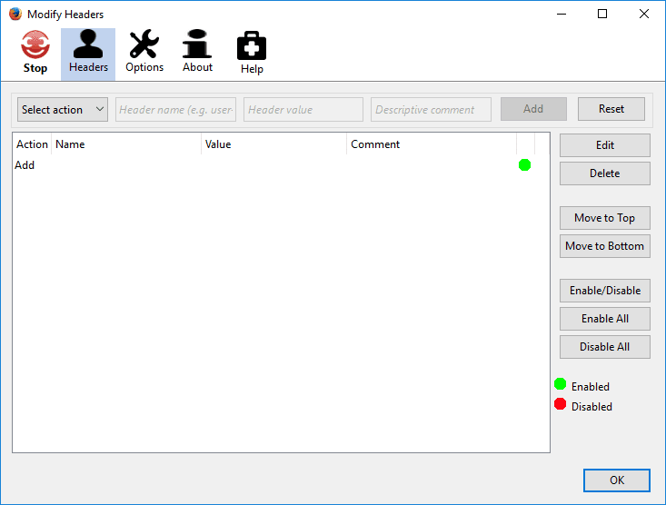Image resolution: width=666 pixels, height=505 pixels.
Task: Focus the Header name input field
Action: pos(176,110)
